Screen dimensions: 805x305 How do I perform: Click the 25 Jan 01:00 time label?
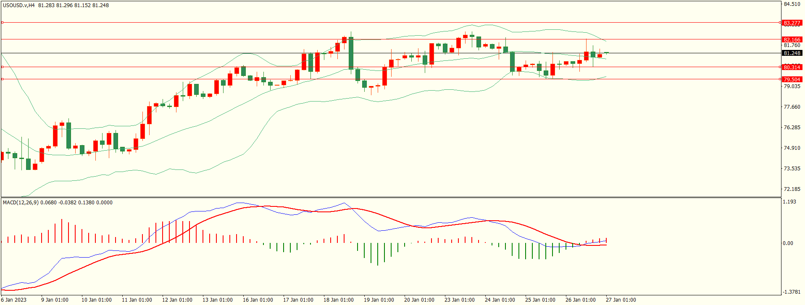pos(540,300)
